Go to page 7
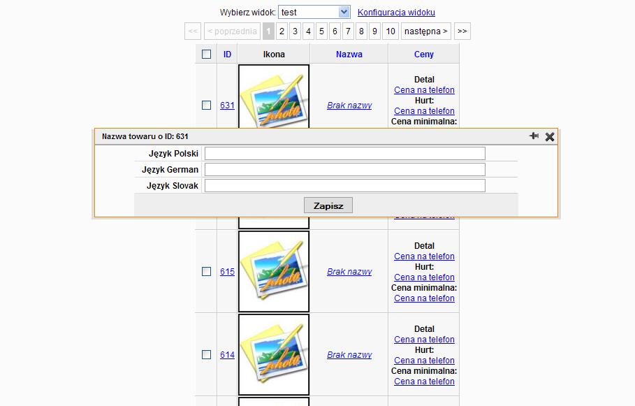 pyautogui.click(x=349, y=31)
